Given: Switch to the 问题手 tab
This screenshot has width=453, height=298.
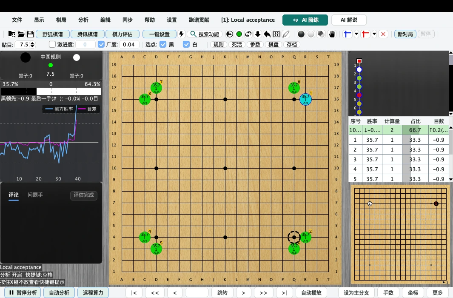Looking at the screenshot, I should [x=35, y=195].
